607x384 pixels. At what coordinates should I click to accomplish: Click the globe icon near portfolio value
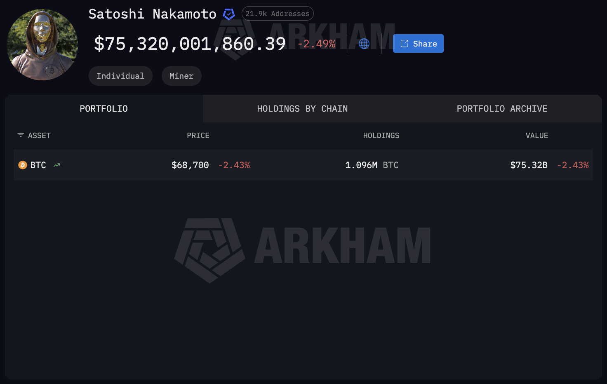(364, 44)
